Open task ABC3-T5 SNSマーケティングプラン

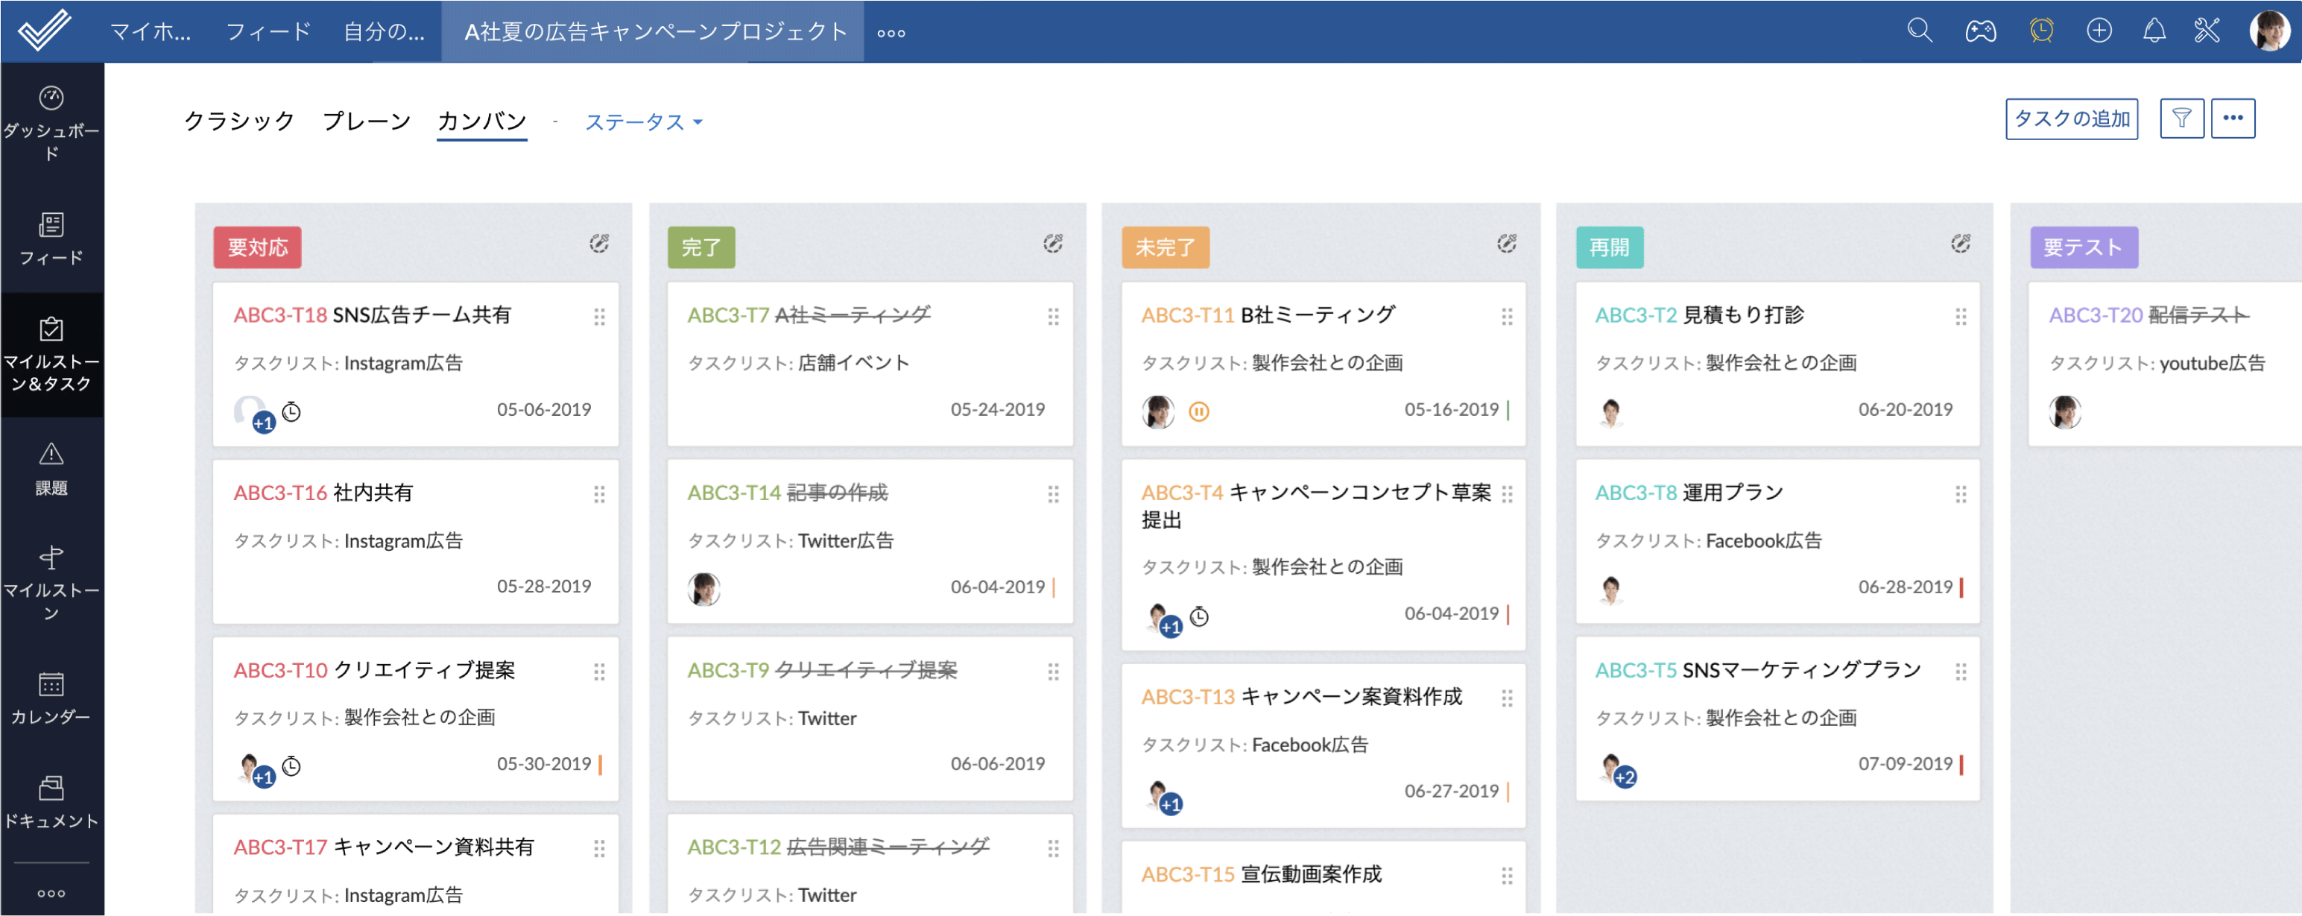[x=1757, y=670]
